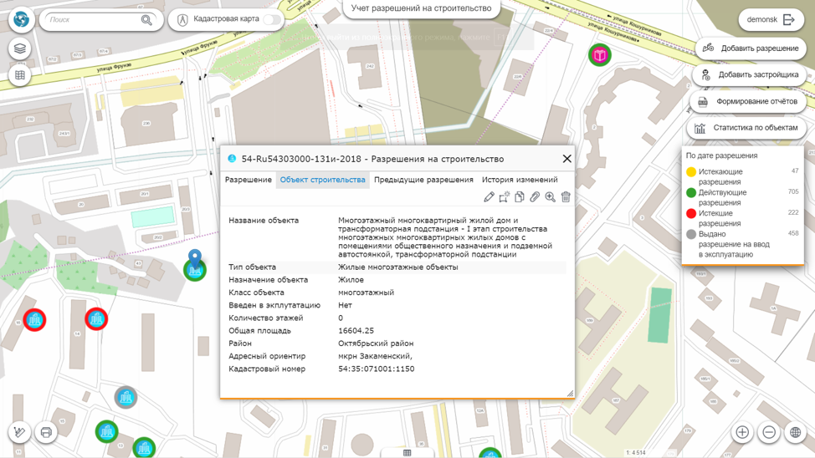Click the globe full extent icon
Image resolution: width=815 pixels, height=458 pixels.
[795, 432]
